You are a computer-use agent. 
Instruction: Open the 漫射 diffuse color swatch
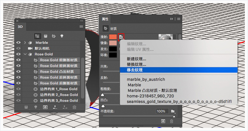coord(113,37)
